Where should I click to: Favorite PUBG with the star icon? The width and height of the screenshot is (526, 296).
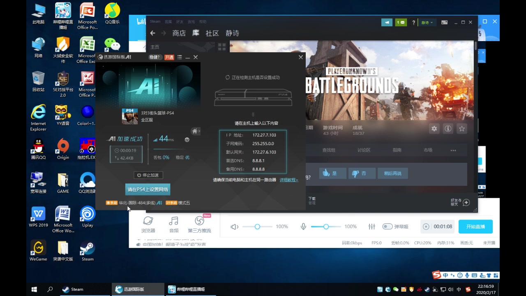tap(462, 129)
